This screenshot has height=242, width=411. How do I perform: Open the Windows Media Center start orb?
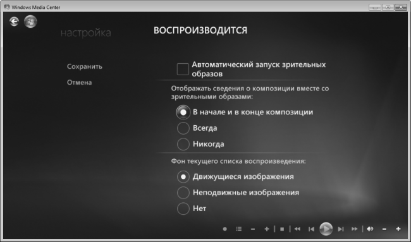pos(30,21)
